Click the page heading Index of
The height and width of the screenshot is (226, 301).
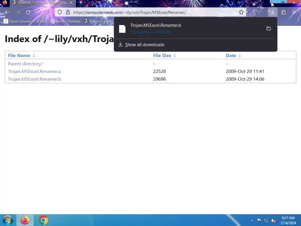pos(59,39)
